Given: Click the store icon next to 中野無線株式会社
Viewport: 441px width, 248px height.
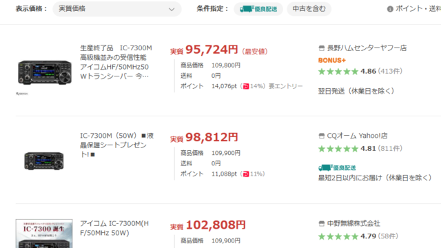Looking at the screenshot, I should click(x=322, y=223).
